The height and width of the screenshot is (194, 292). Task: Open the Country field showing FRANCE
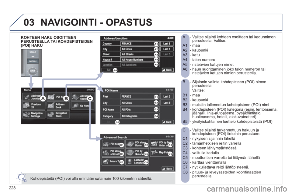click(x=140, y=44)
